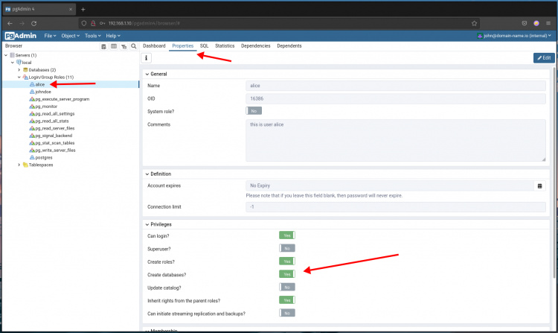Click the calendar icon for Account expires

point(539,185)
